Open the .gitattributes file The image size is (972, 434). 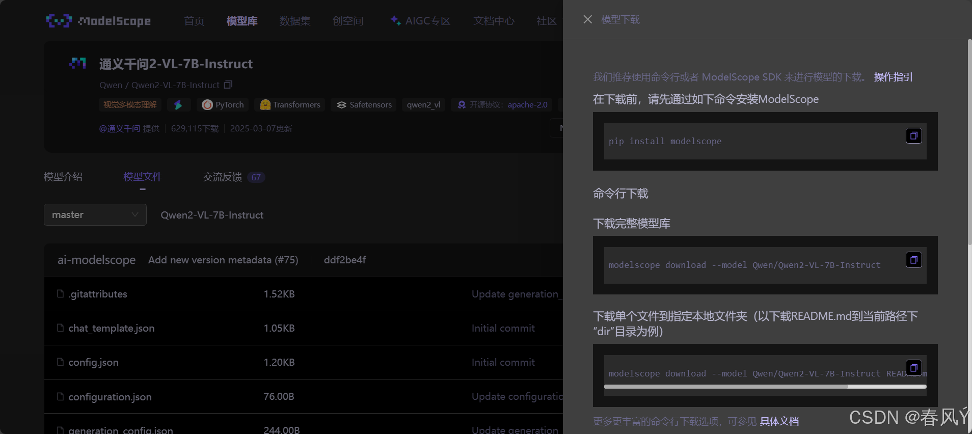tap(98, 294)
